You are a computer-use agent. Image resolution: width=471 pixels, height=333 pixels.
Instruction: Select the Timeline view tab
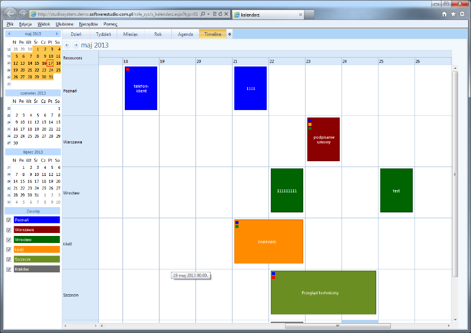(x=213, y=34)
